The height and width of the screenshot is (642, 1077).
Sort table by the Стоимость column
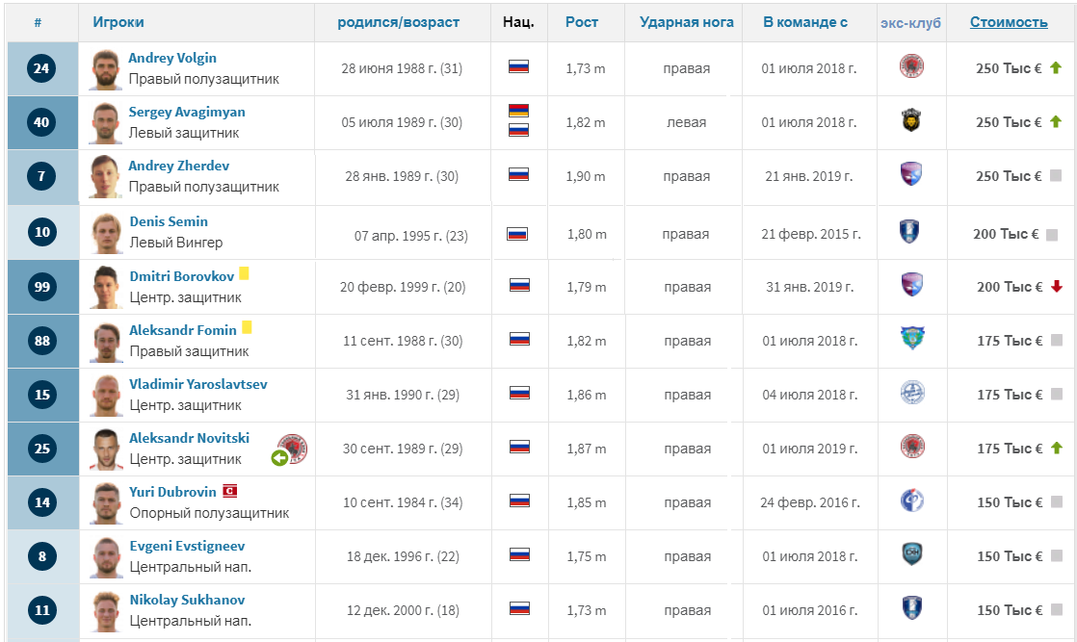pyautogui.click(x=1008, y=22)
